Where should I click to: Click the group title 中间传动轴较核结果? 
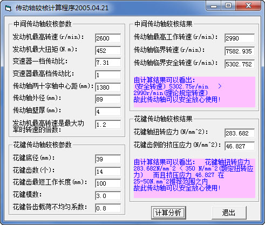(x=164, y=24)
